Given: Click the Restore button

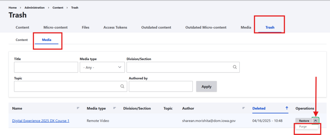Looking at the screenshot, I should (304, 121).
